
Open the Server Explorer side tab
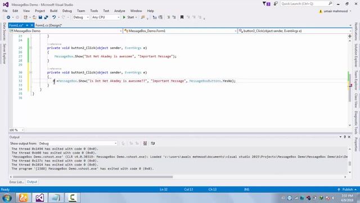coord(4,54)
